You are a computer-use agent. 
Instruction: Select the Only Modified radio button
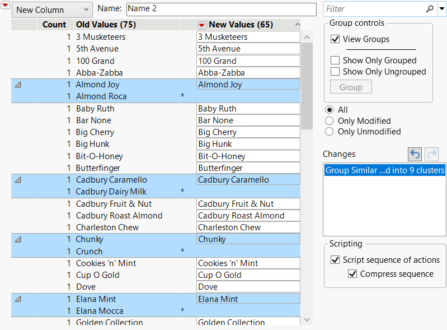[x=330, y=121]
